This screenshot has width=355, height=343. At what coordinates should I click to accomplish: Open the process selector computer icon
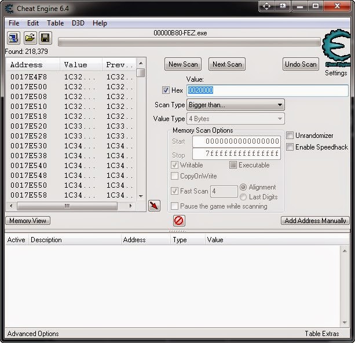tap(13, 38)
